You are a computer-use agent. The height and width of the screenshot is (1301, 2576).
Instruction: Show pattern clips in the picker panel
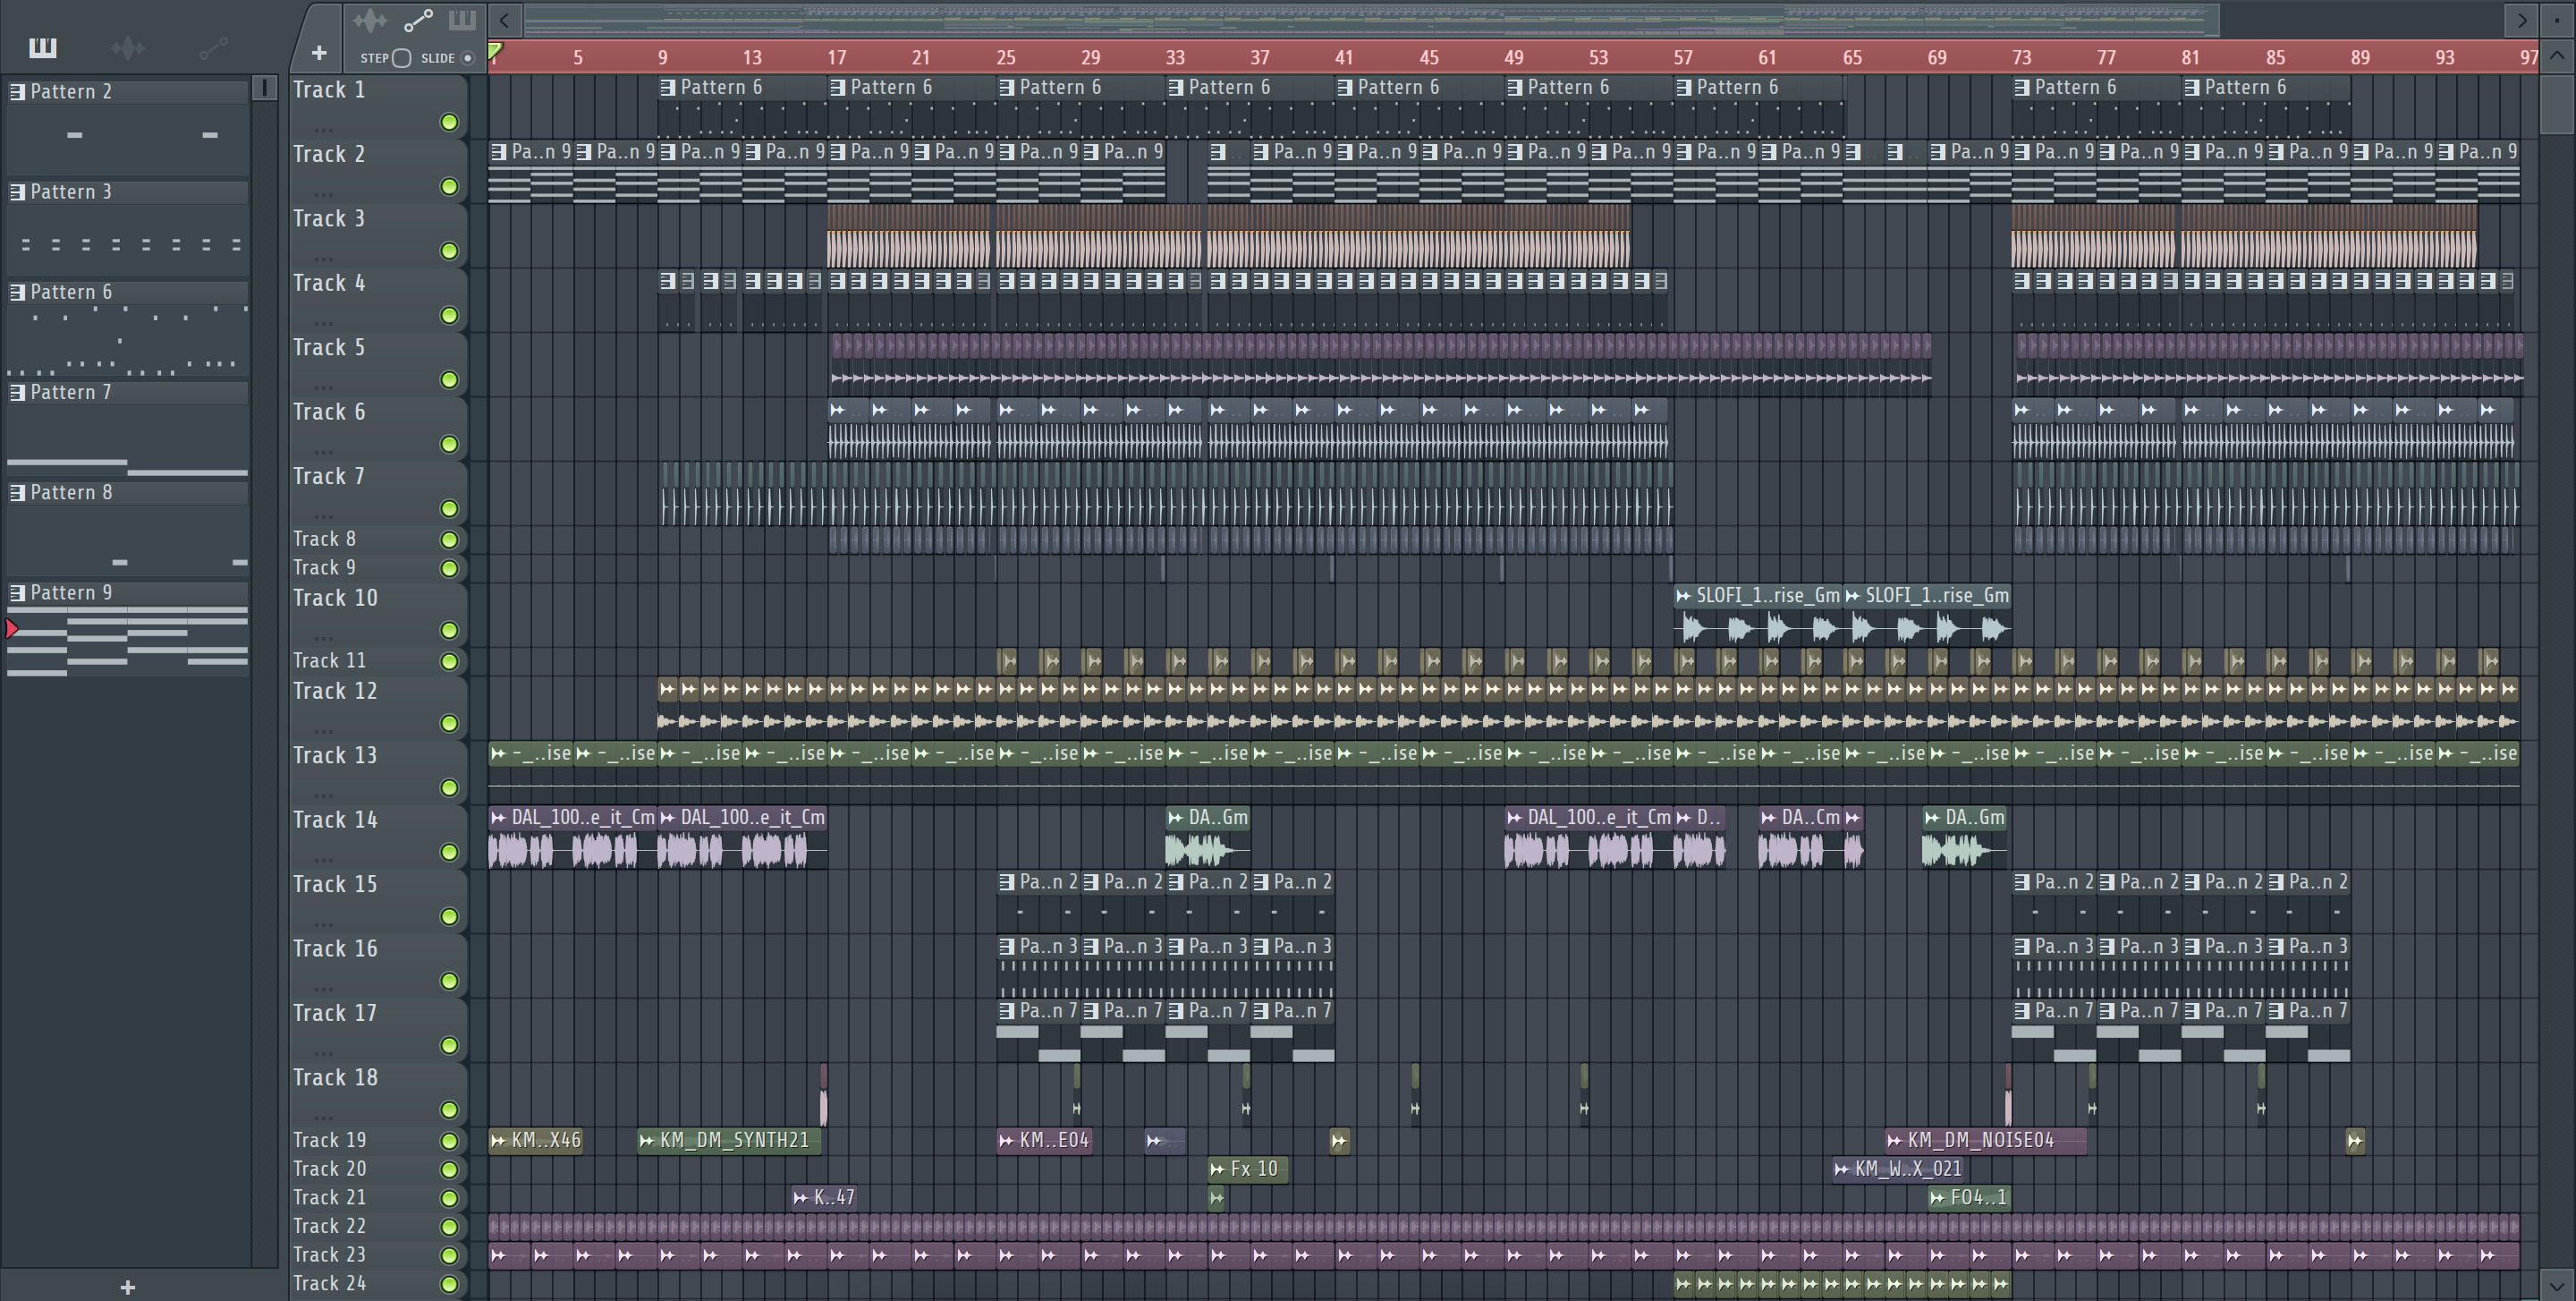(42, 47)
